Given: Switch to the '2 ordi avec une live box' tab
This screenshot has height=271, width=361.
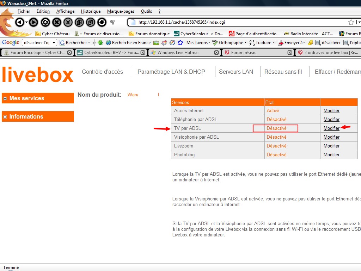Looking at the screenshot, I should 328,53.
